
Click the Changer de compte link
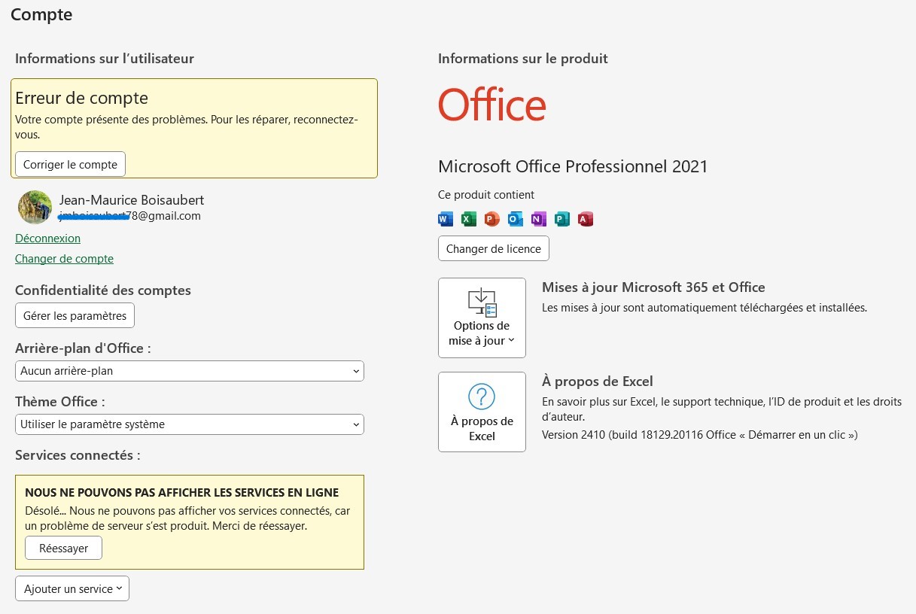(64, 258)
